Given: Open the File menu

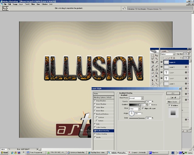Looking at the screenshot, I should coord(5,4).
